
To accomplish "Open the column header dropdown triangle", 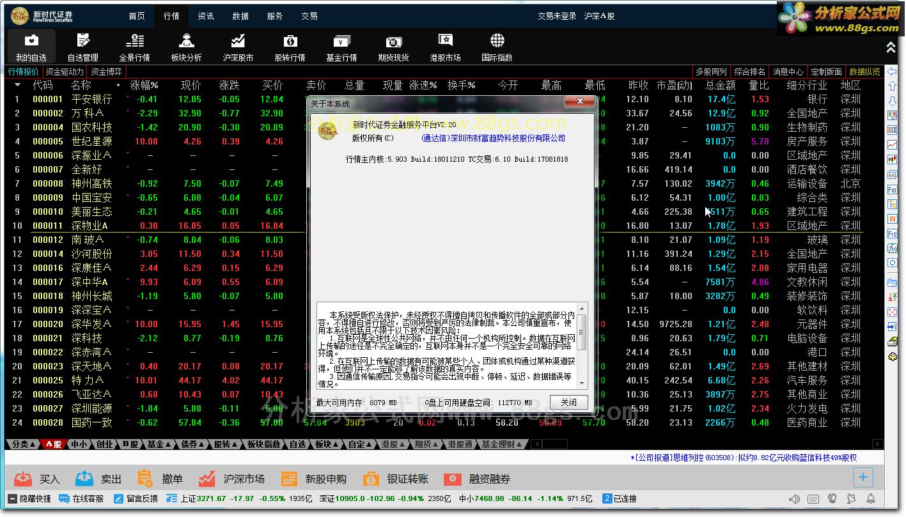I will (x=17, y=85).
